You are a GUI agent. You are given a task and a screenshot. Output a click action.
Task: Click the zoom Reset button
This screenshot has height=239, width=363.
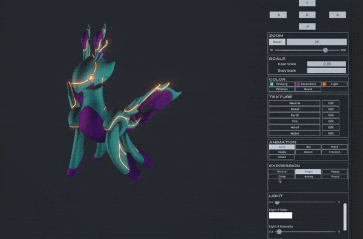click(x=277, y=42)
